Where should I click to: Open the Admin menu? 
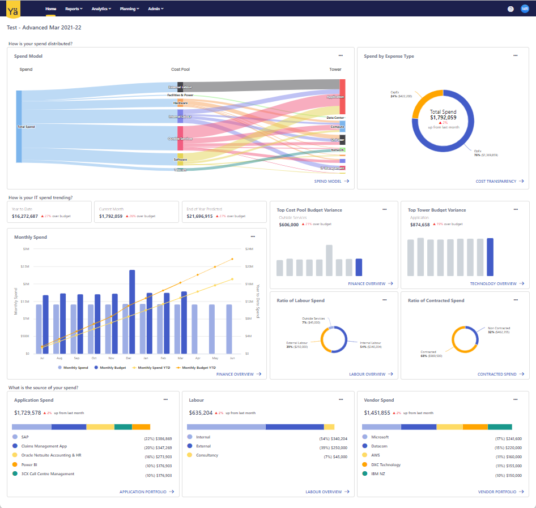156,9
